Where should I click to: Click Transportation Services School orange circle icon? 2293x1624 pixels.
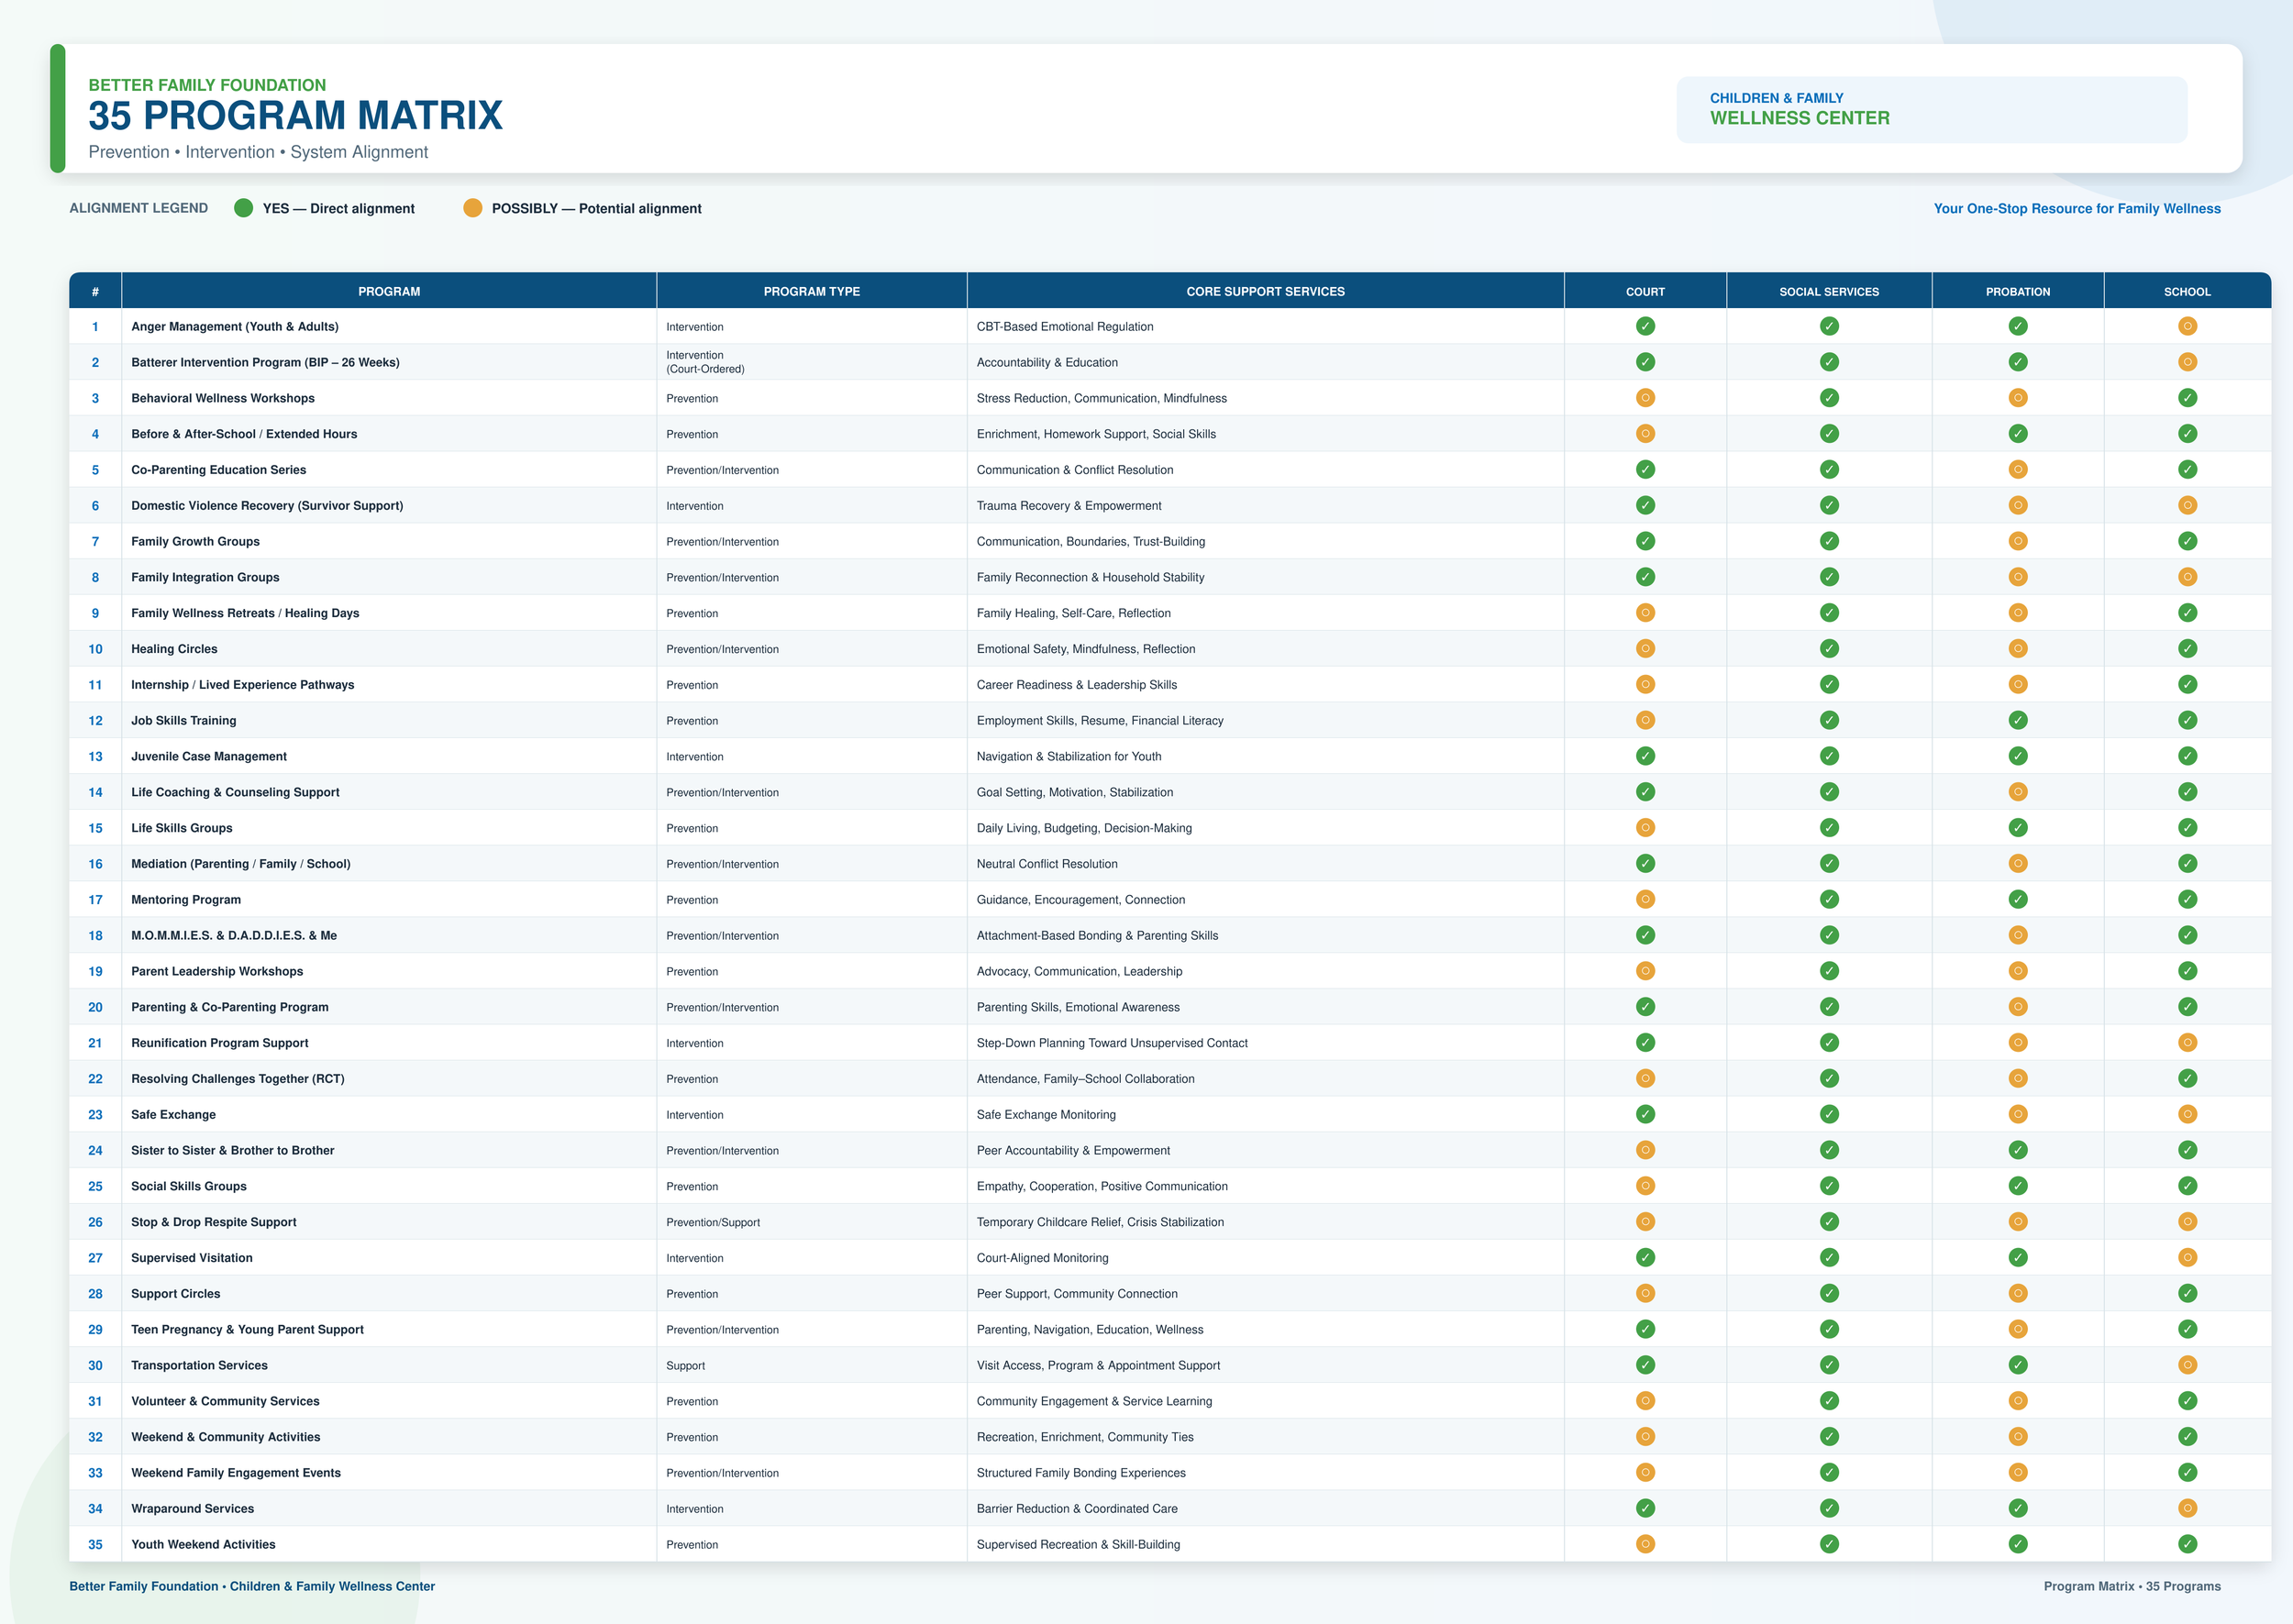[2187, 1365]
